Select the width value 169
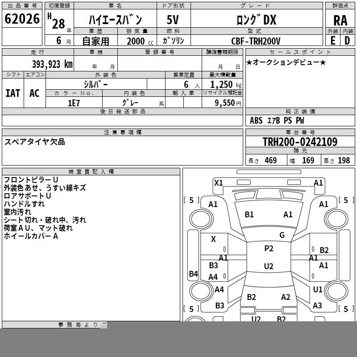 tap(308, 160)
